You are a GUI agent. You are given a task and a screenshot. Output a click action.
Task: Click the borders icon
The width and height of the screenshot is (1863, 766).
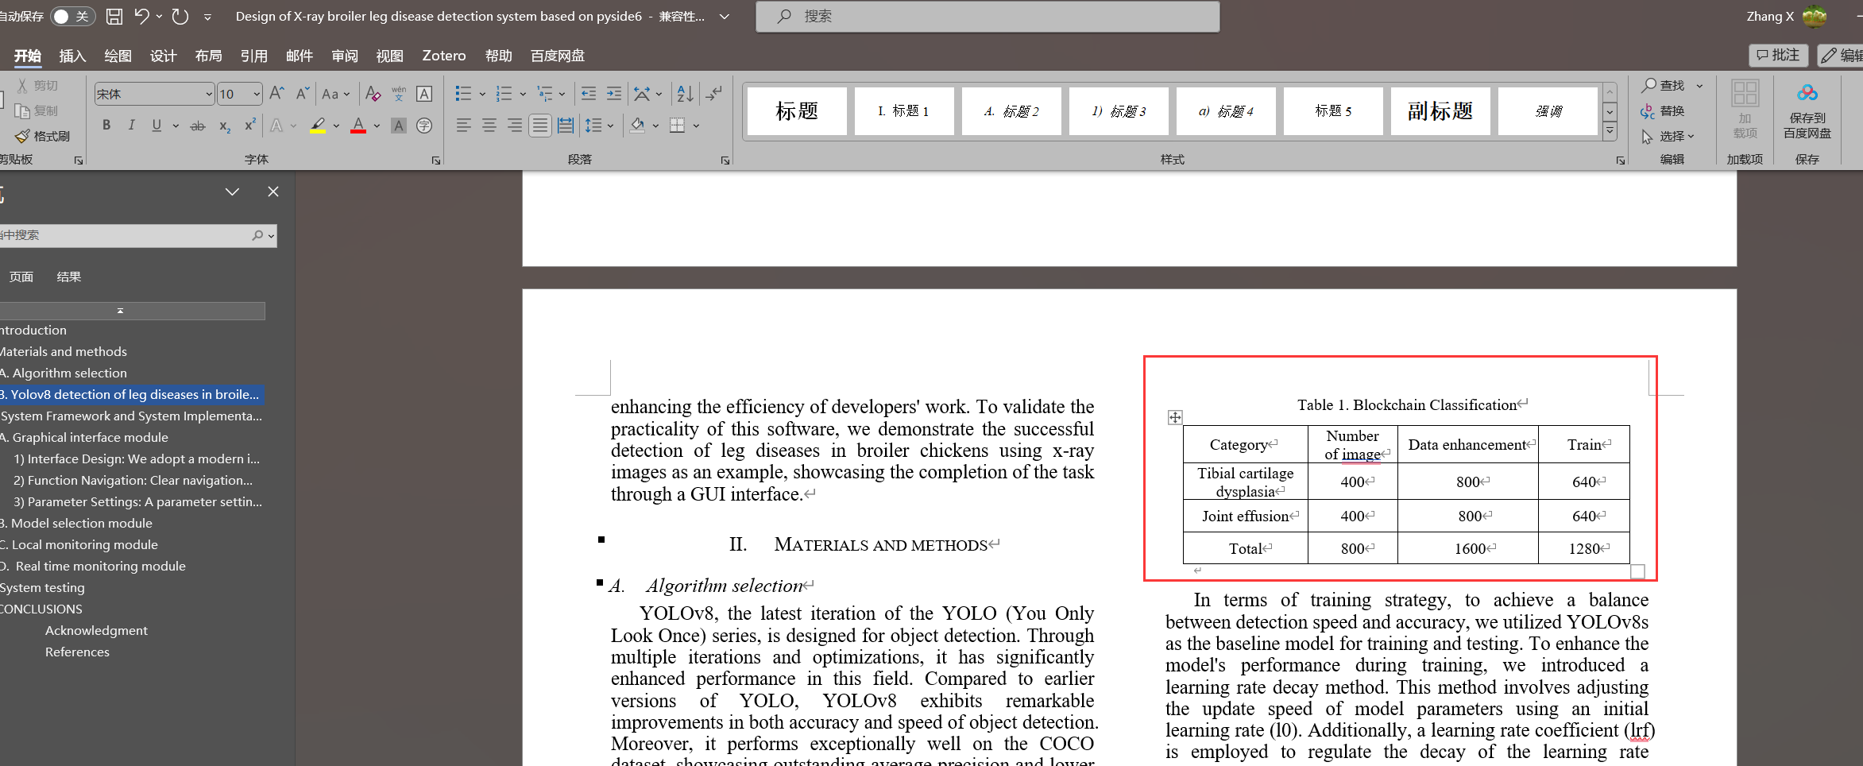pyautogui.click(x=677, y=126)
